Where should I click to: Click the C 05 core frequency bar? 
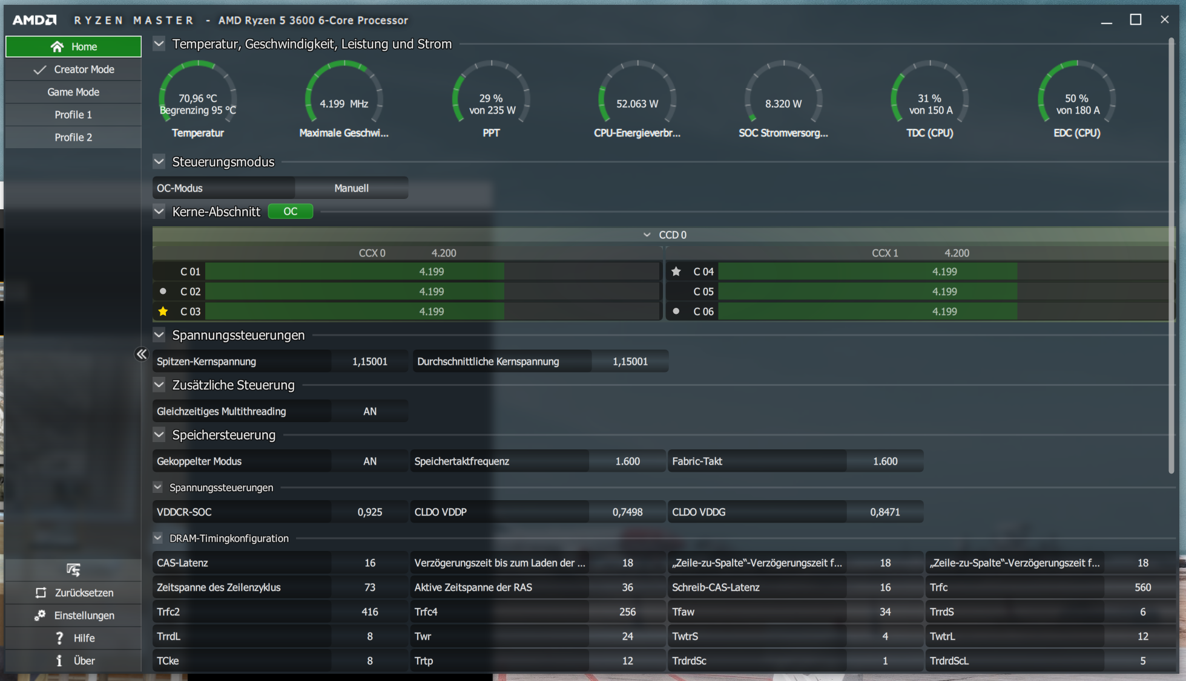pyautogui.click(x=944, y=292)
